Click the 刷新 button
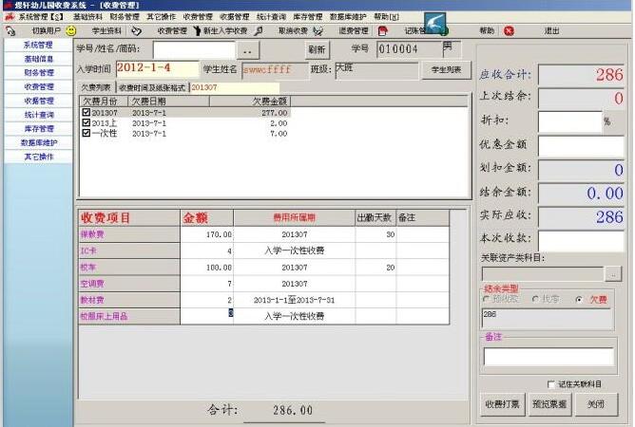 pos(317,50)
